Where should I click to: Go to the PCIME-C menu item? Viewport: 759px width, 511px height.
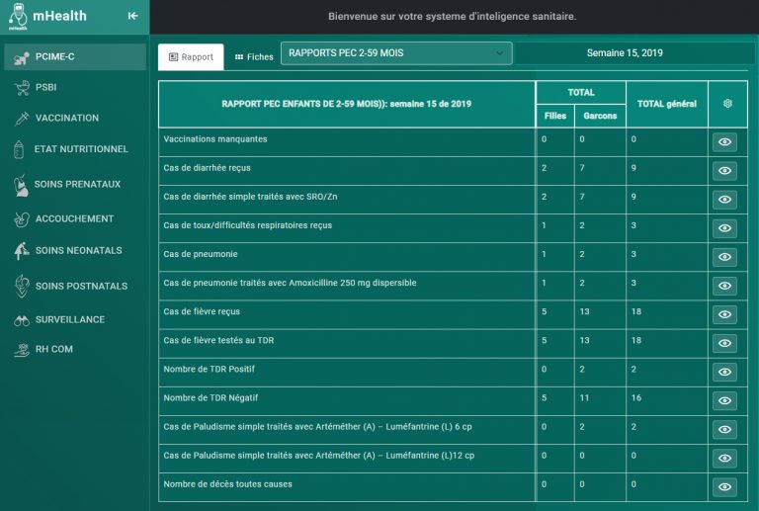[x=55, y=57]
